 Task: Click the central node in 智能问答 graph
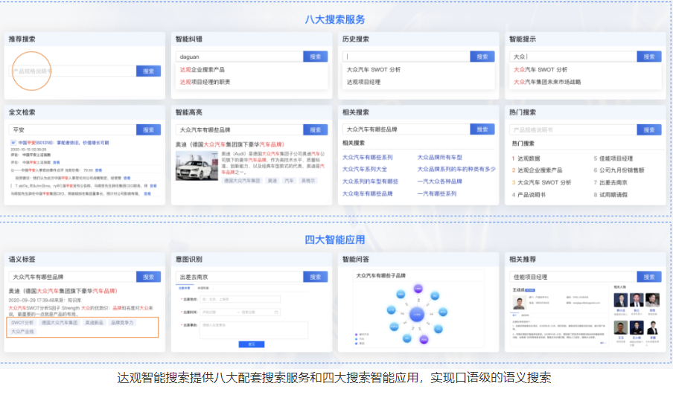(x=417, y=315)
